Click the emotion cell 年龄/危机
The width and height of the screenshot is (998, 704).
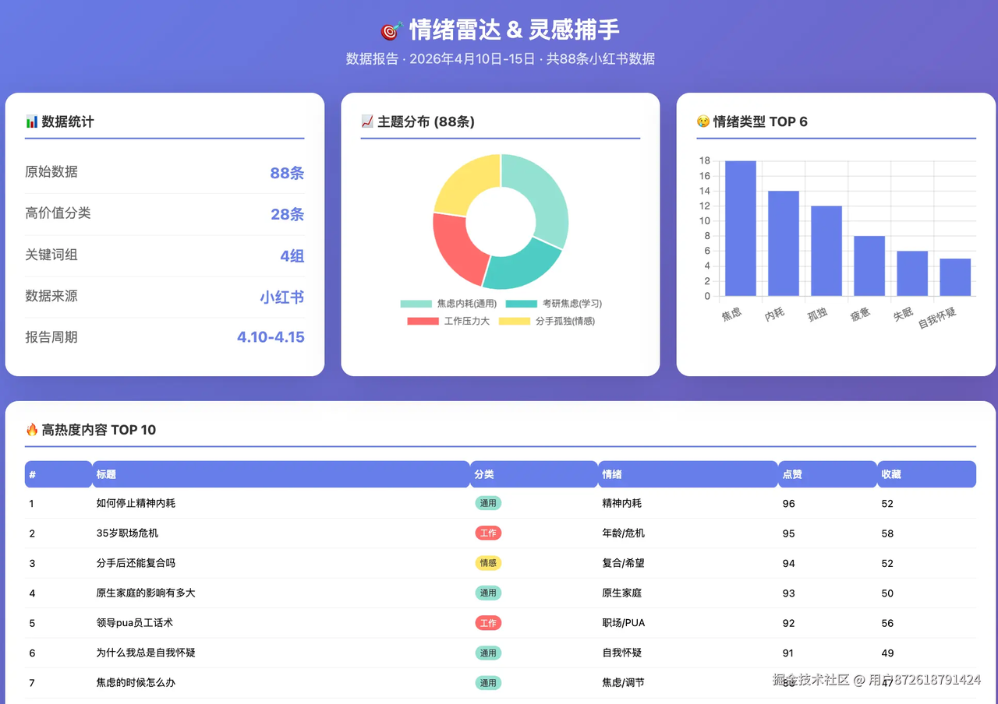coord(624,533)
